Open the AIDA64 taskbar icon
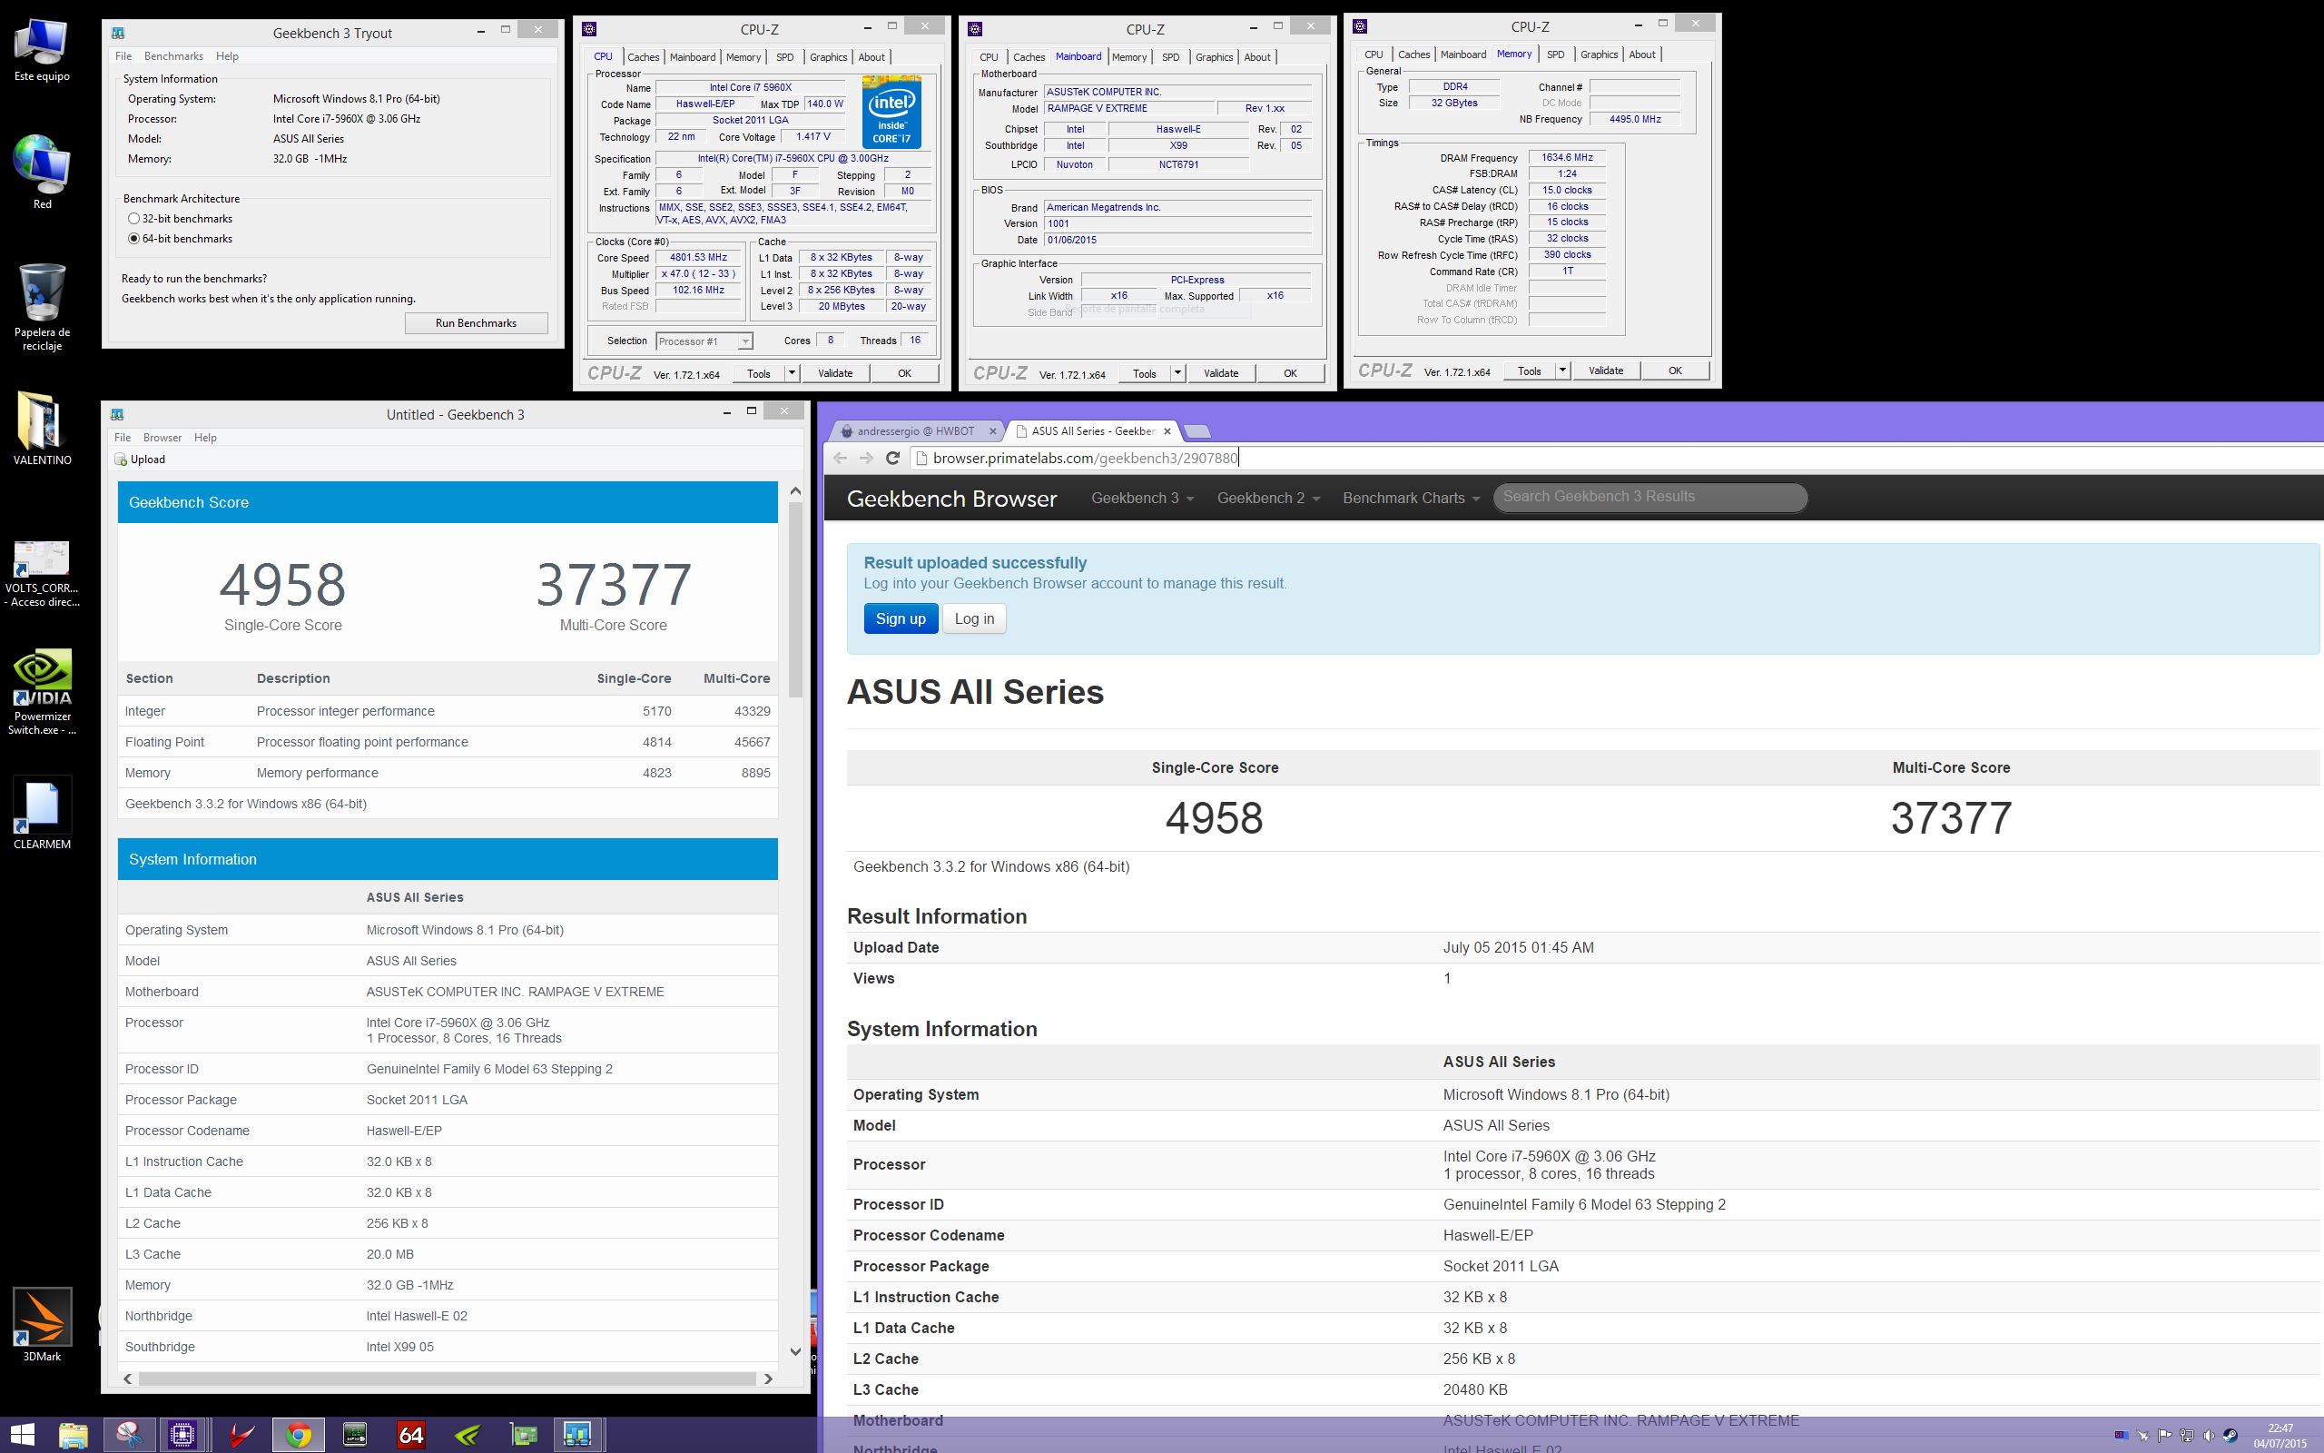This screenshot has width=2324, height=1453. point(411,1435)
